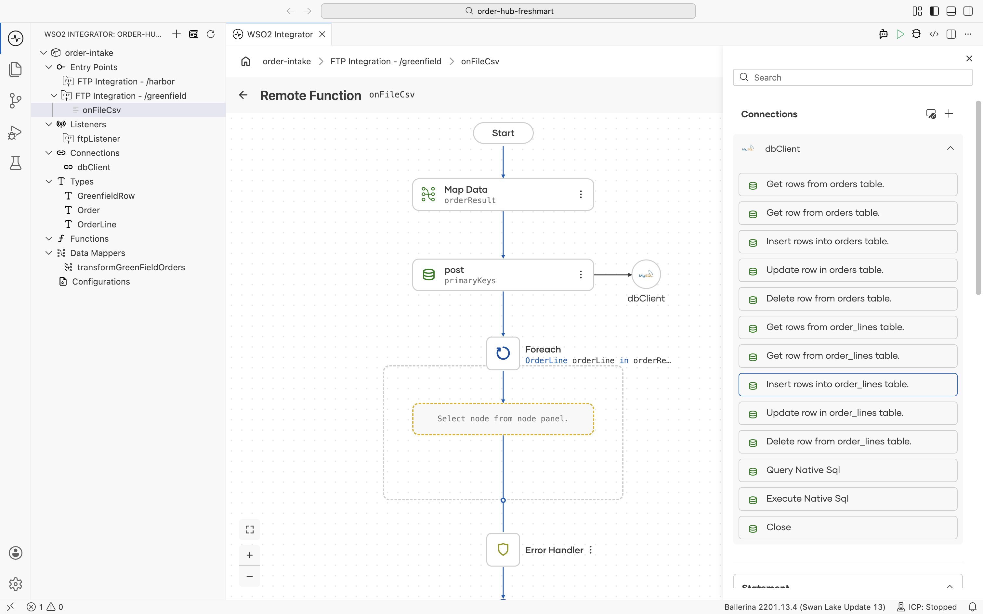Open the Explorer files icon

click(15, 70)
